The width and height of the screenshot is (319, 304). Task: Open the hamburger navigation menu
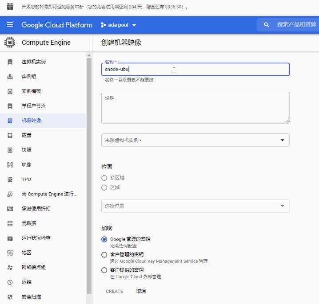10,25
